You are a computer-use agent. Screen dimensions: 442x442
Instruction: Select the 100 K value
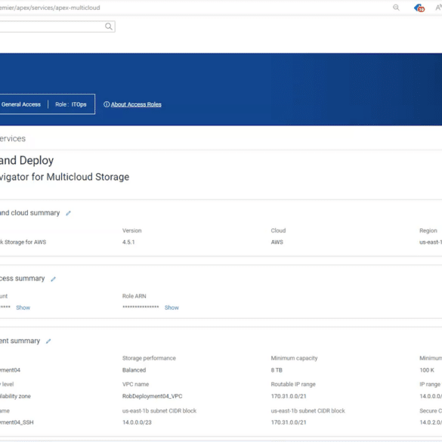pyautogui.click(x=427, y=370)
